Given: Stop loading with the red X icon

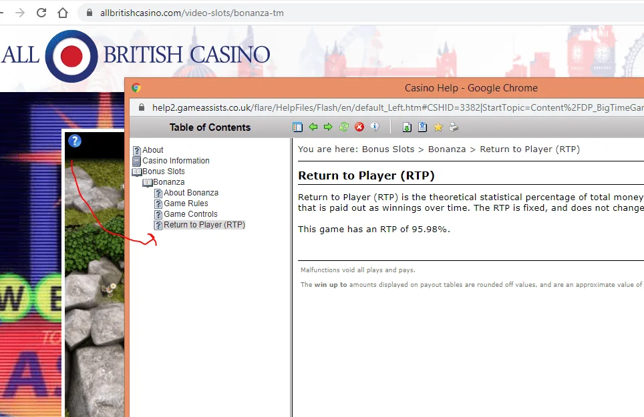Looking at the screenshot, I should 359,127.
